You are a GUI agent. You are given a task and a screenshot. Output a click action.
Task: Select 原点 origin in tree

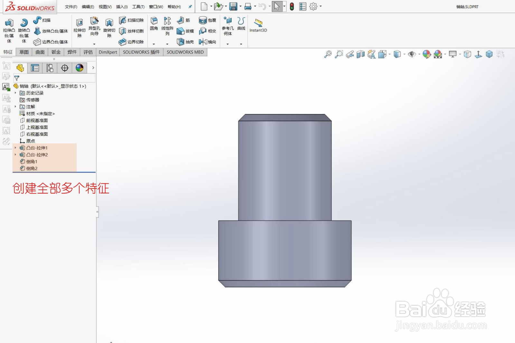pos(27,141)
